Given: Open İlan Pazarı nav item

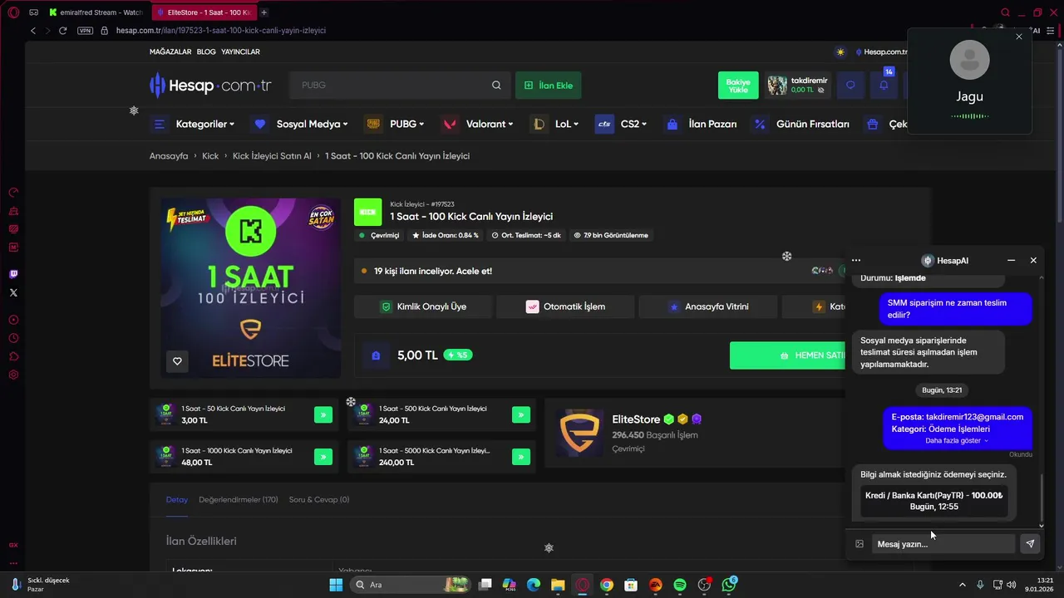Looking at the screenshot, I should pyautogui.click(x=700, y=124).
